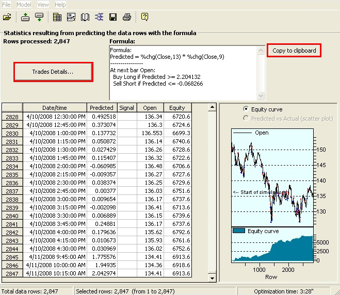This screenshot has height=295, width=340.
Task: Click the Equity curve area chart
Action: click(x=272, y=244)
